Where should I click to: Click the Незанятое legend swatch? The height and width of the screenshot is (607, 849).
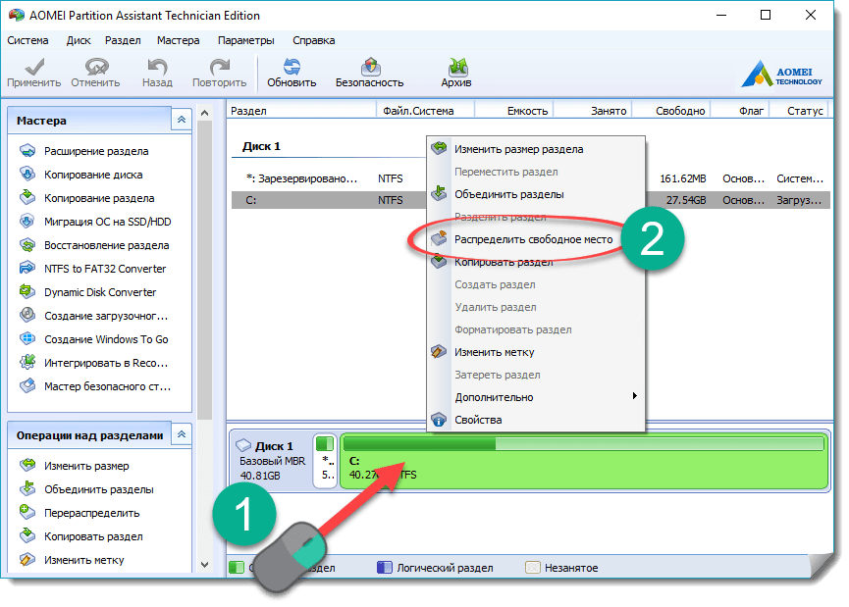pyautogui.click(x=533, y=568)
